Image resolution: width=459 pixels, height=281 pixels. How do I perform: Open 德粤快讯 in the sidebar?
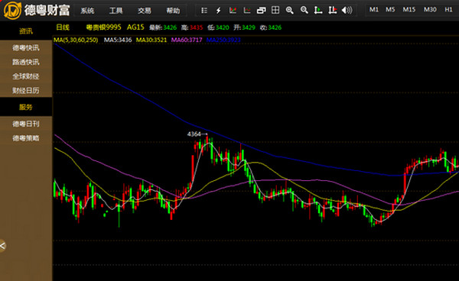pyautogui.click(x=26, y=48)
